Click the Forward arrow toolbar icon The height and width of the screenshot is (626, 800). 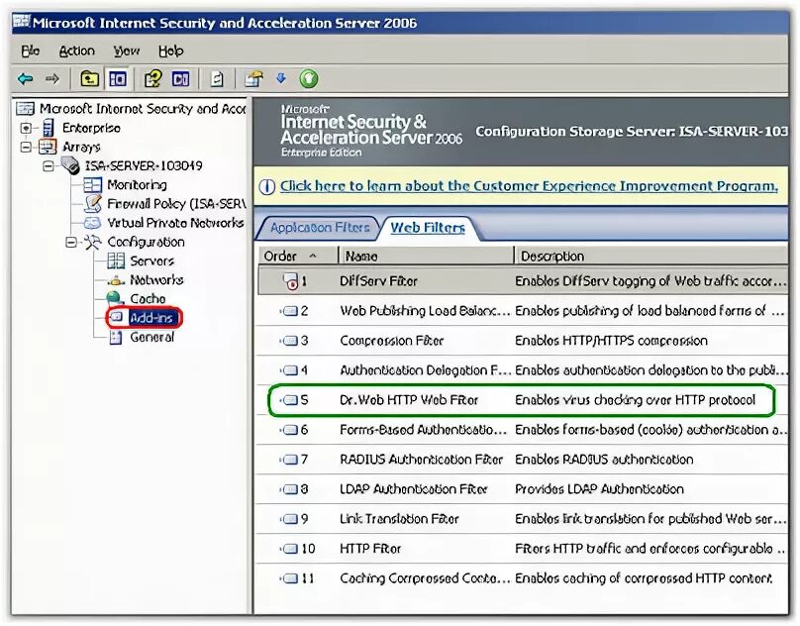tap(52, 79)
